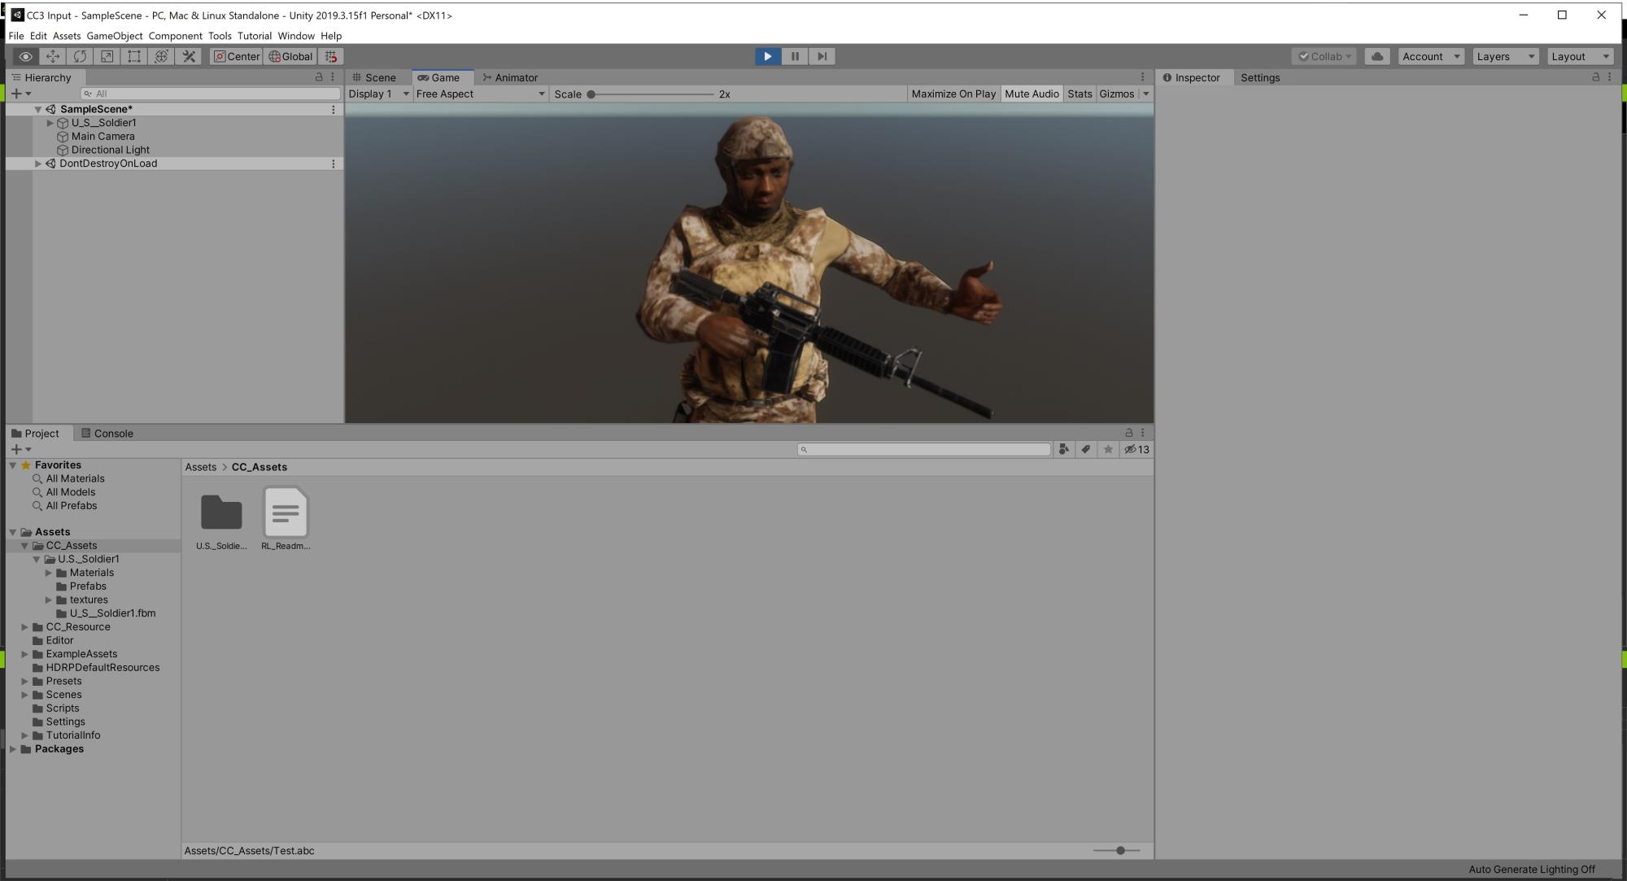
Task: Open the Collab dropdown
Action: [x=1324, y=56]
